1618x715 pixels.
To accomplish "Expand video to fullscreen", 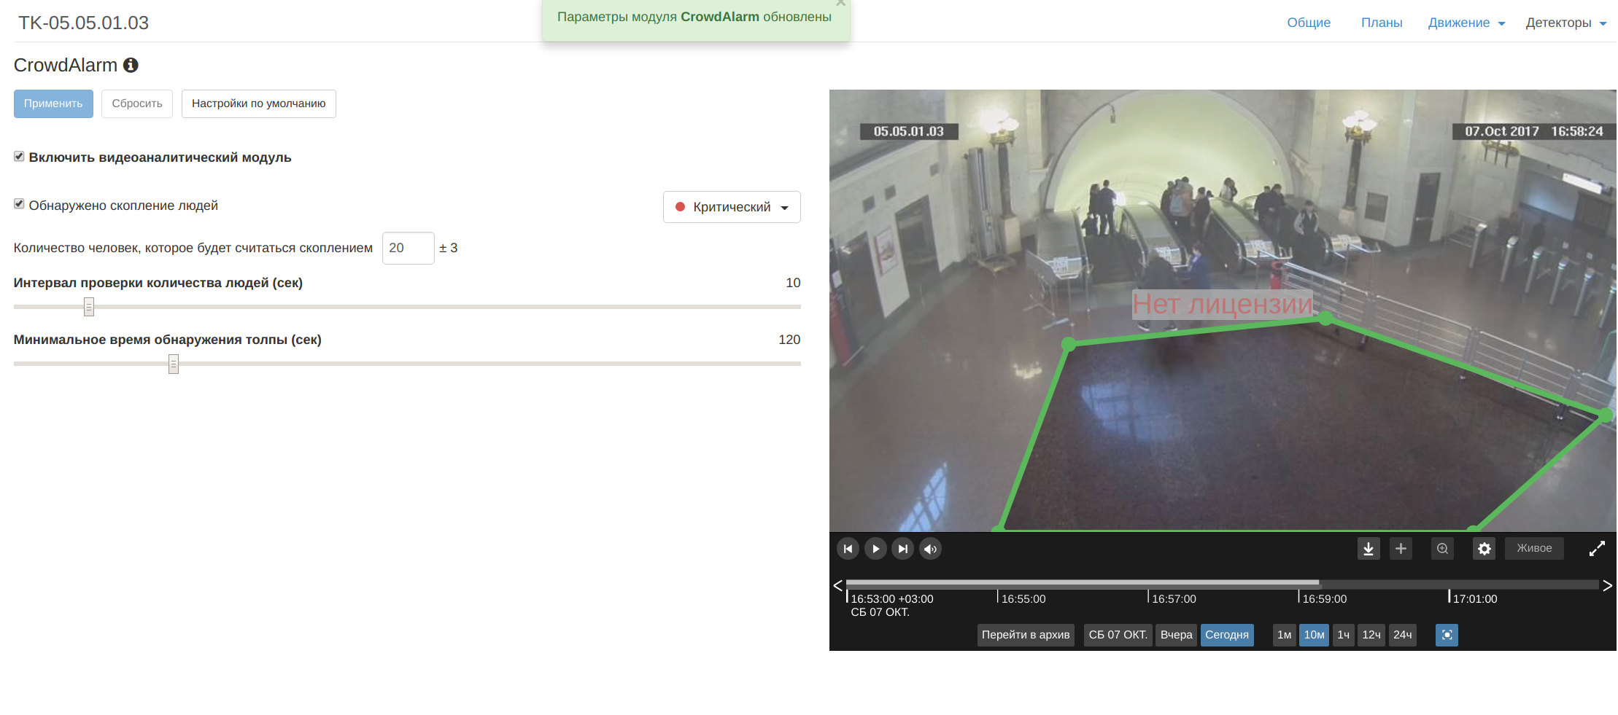I will 1597,549.
